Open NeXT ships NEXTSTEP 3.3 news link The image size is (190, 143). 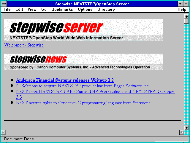coord(95,94)
